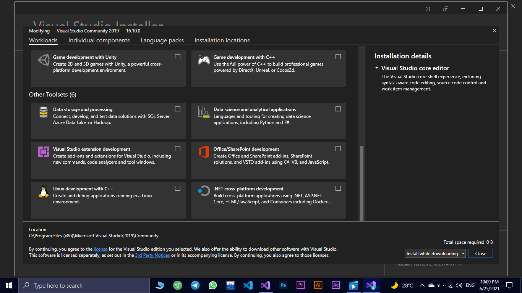Click the OneDrive cloud tray icon
522x293 pixels.
[431, 285]
